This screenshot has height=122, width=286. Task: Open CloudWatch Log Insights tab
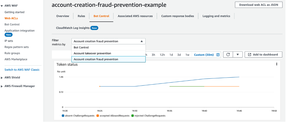click(73, 28)
